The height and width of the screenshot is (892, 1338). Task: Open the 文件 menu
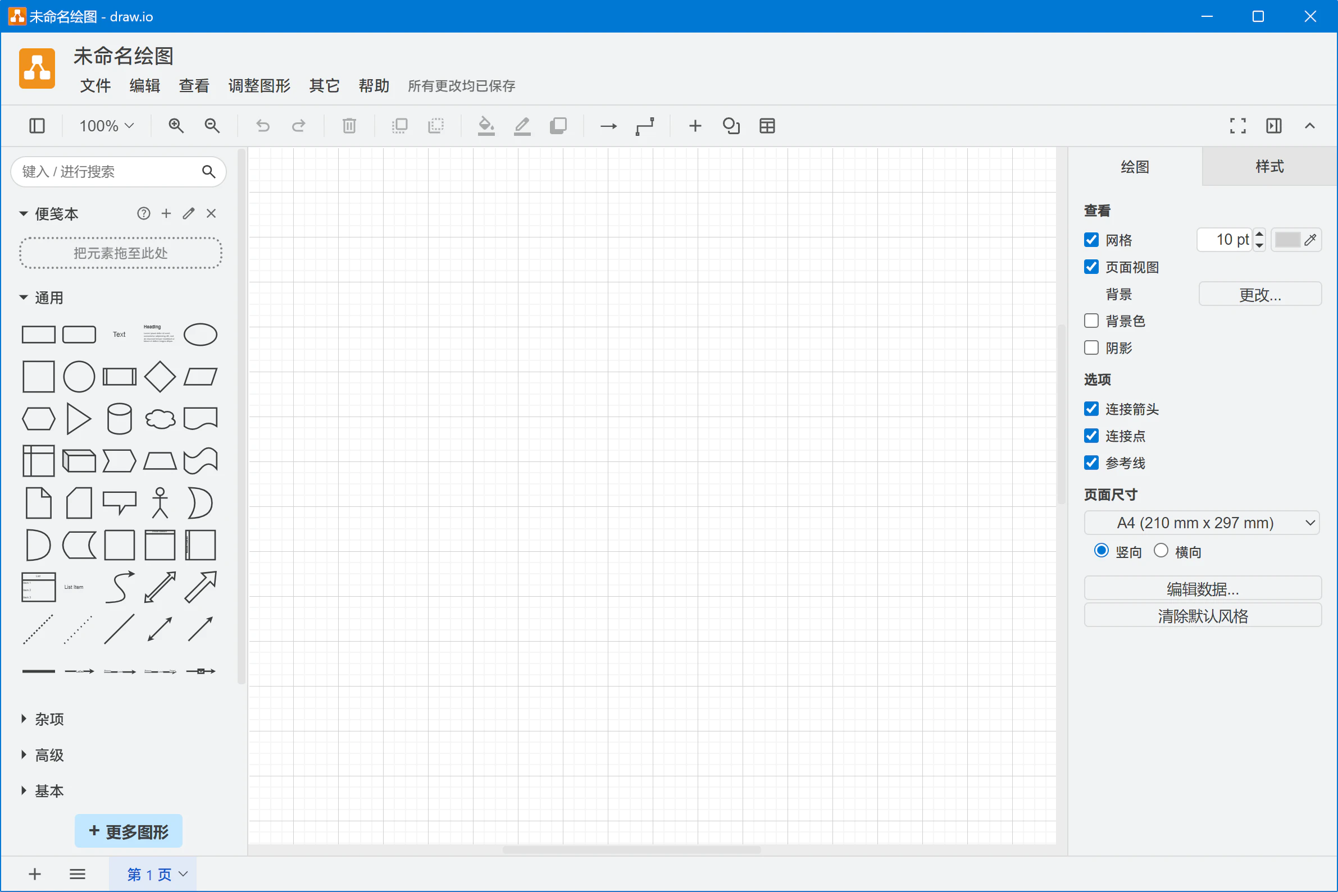pos(94,86)
